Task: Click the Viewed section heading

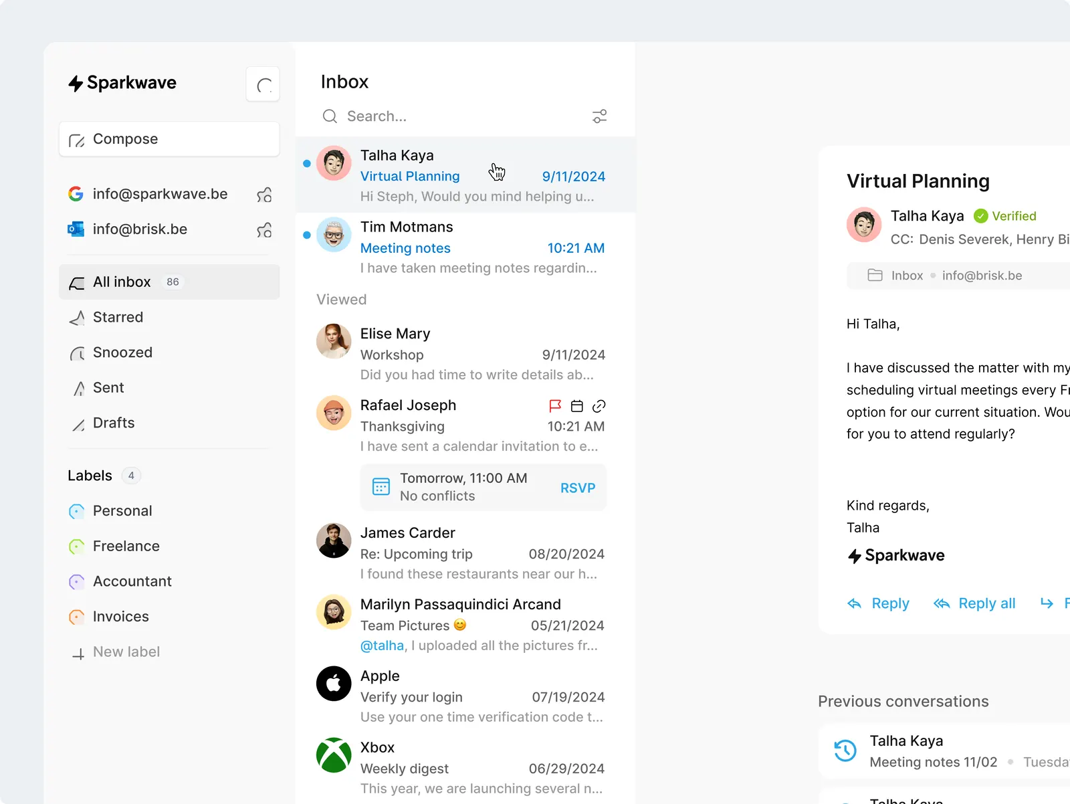Action: [342, 300]
